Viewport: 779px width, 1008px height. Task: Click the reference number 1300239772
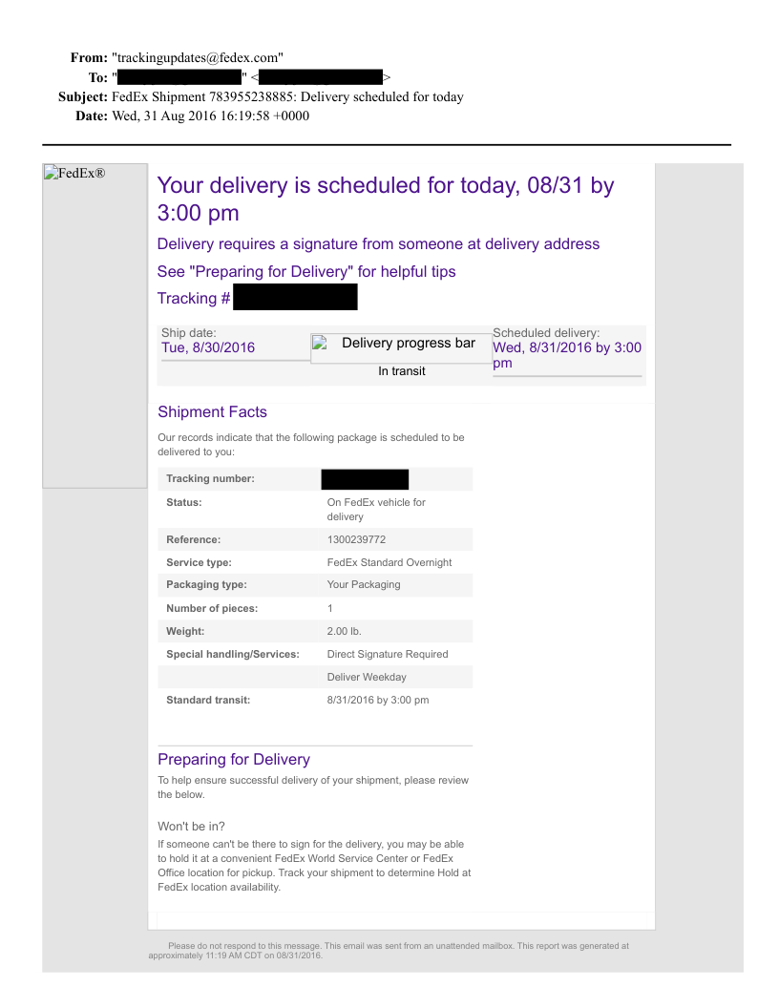(356, 539)
